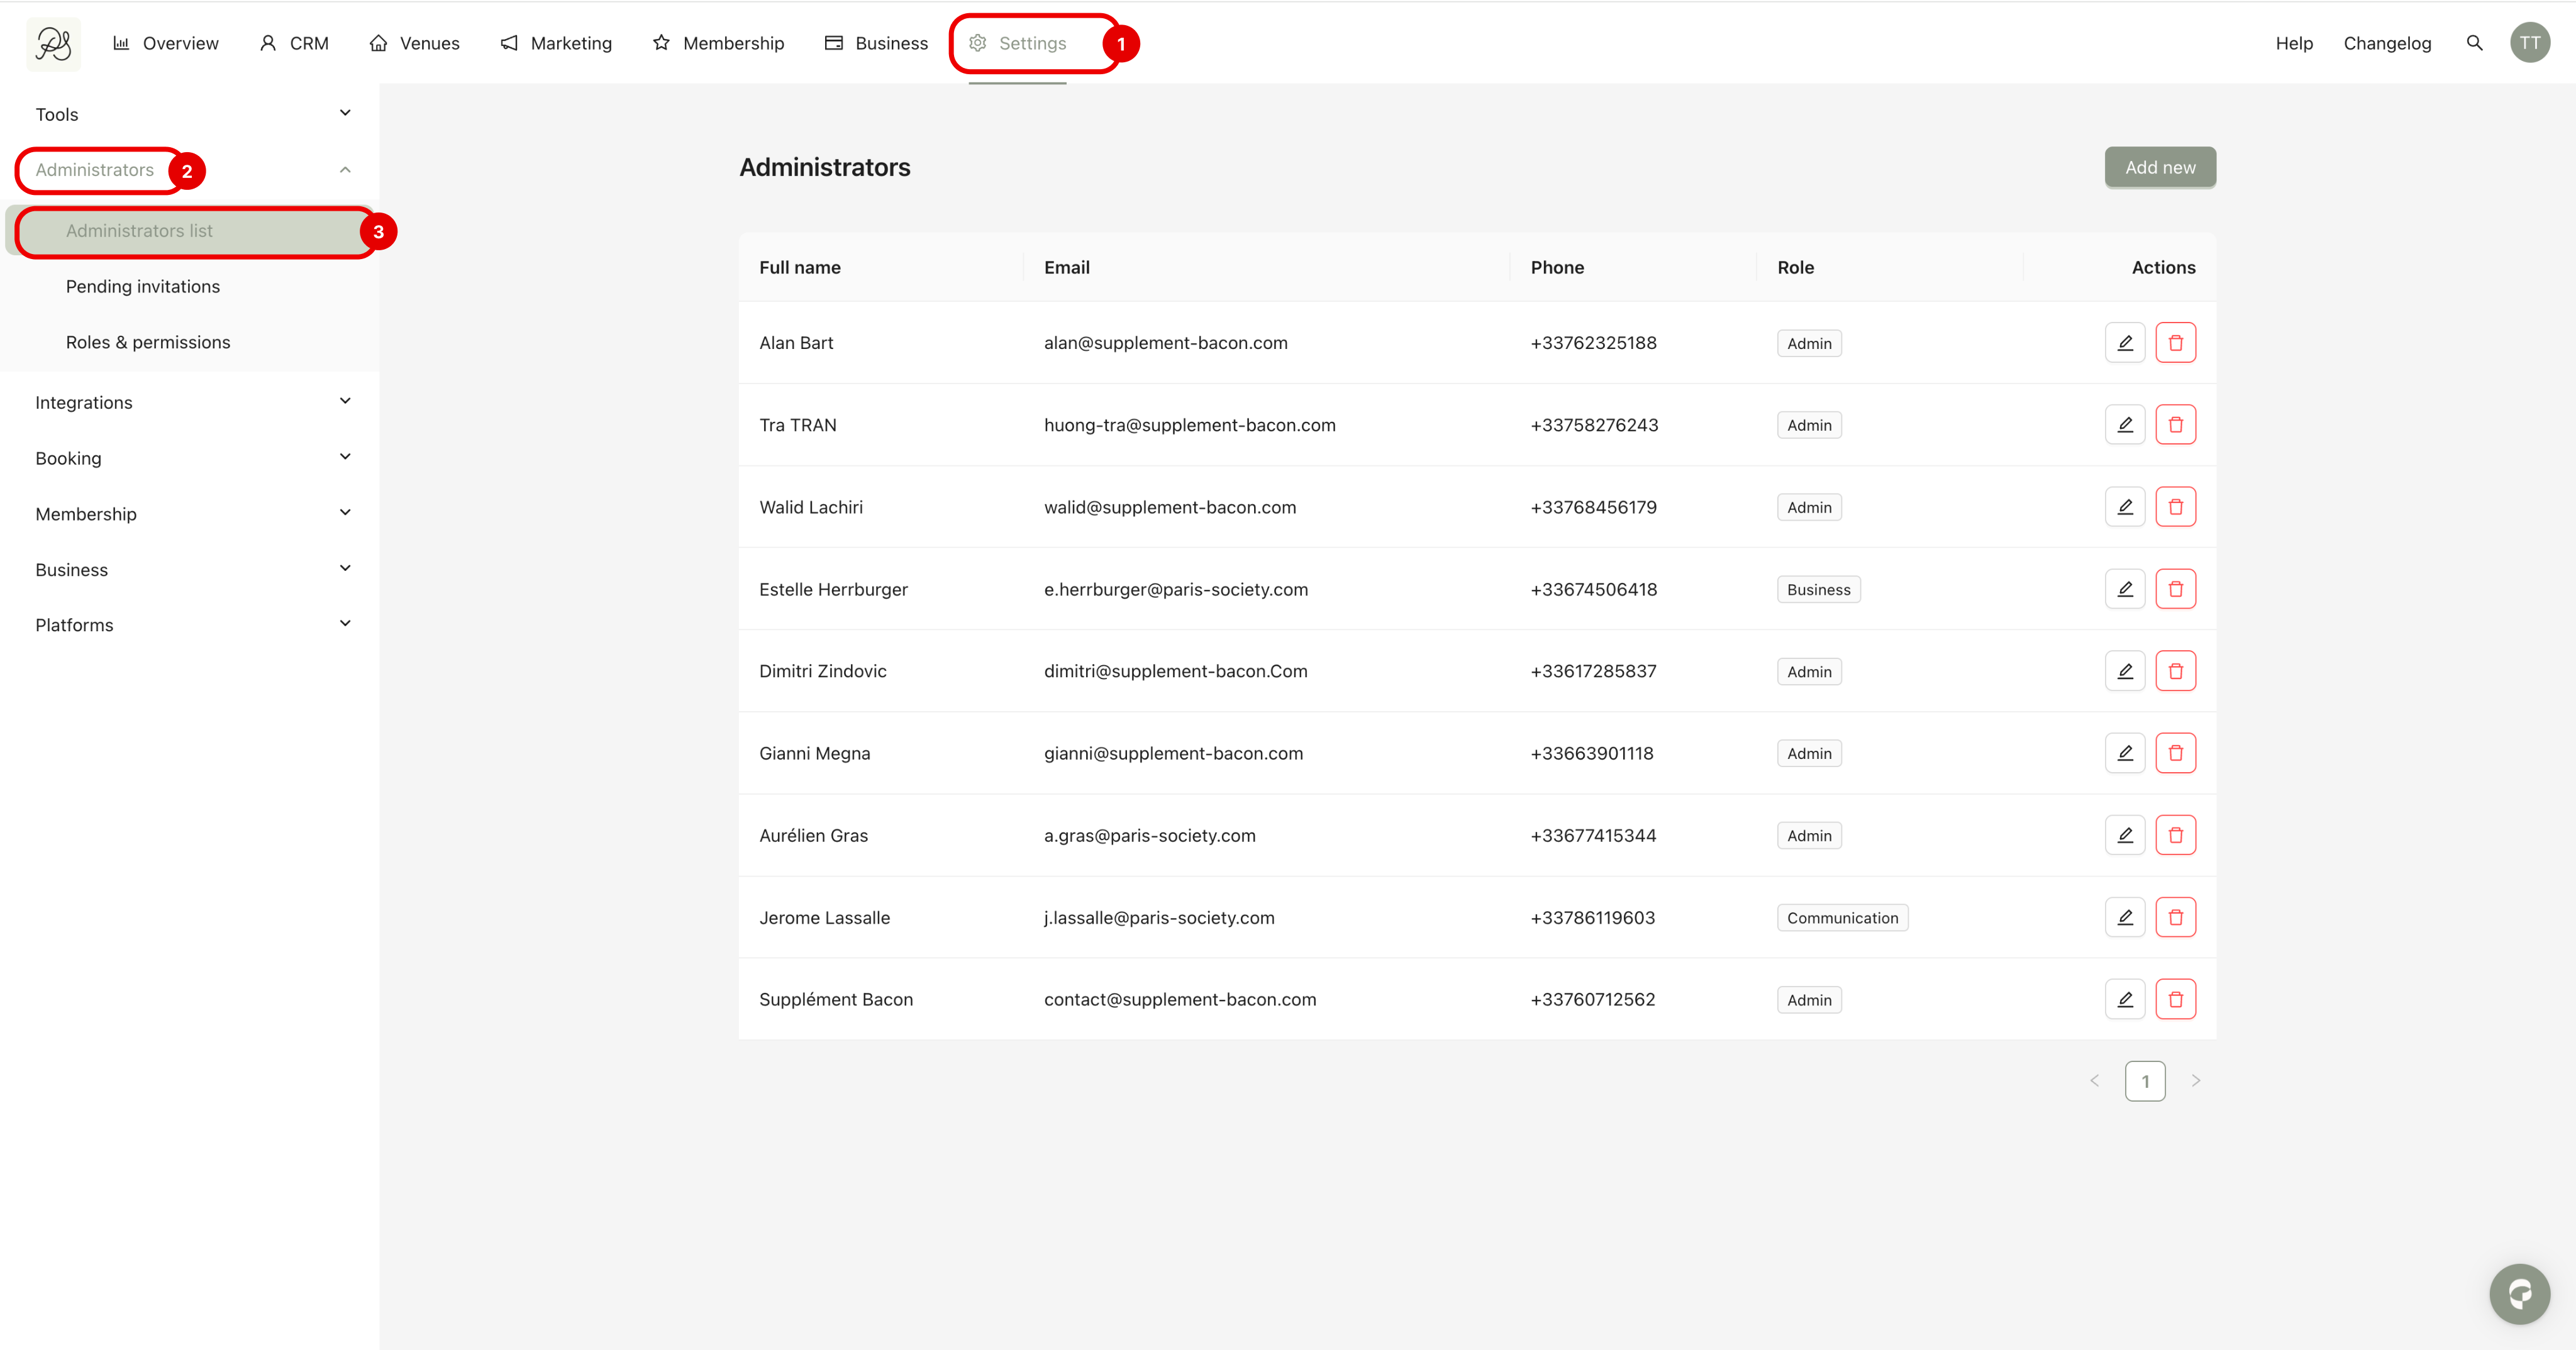The width and height of the screenshot is (2576, 1350).
Task: Click edit pencil icon for Alan Bart
Action: pyautogui.click(x=2125, y=343)
